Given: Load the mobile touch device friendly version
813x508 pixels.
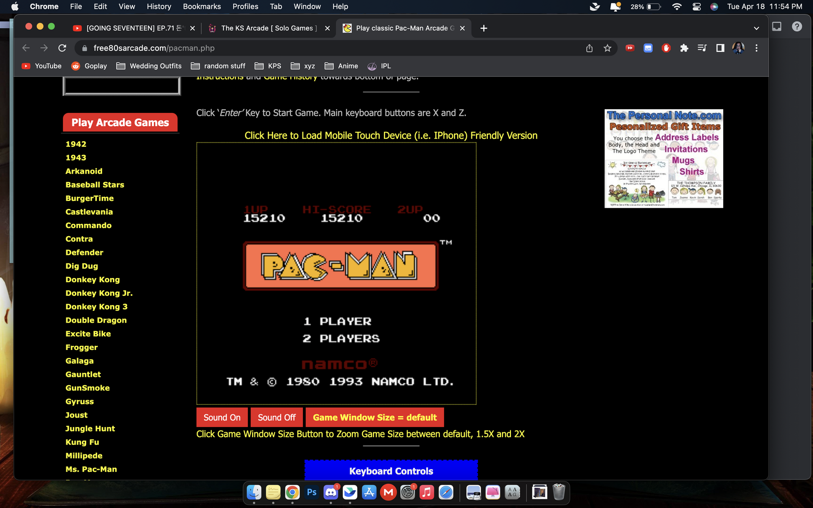Looking at the screenshot, I should tap(391, 135).
